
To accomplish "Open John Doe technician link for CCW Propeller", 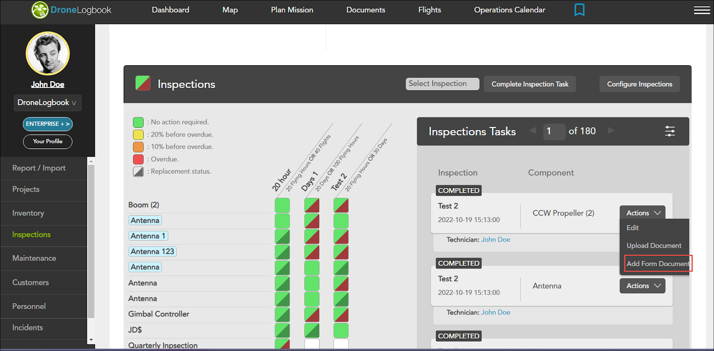I will click(x=495, y=240).
